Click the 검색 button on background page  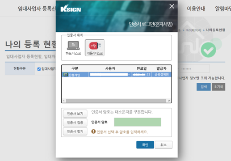pos(204,87)
